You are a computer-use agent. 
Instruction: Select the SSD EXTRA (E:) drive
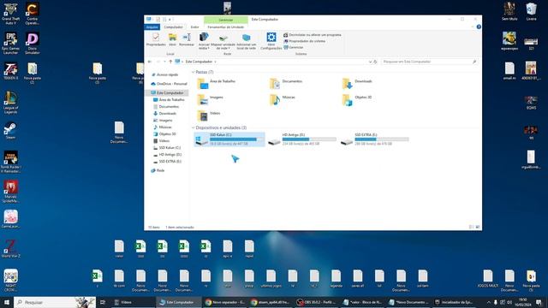pos(374,139)
